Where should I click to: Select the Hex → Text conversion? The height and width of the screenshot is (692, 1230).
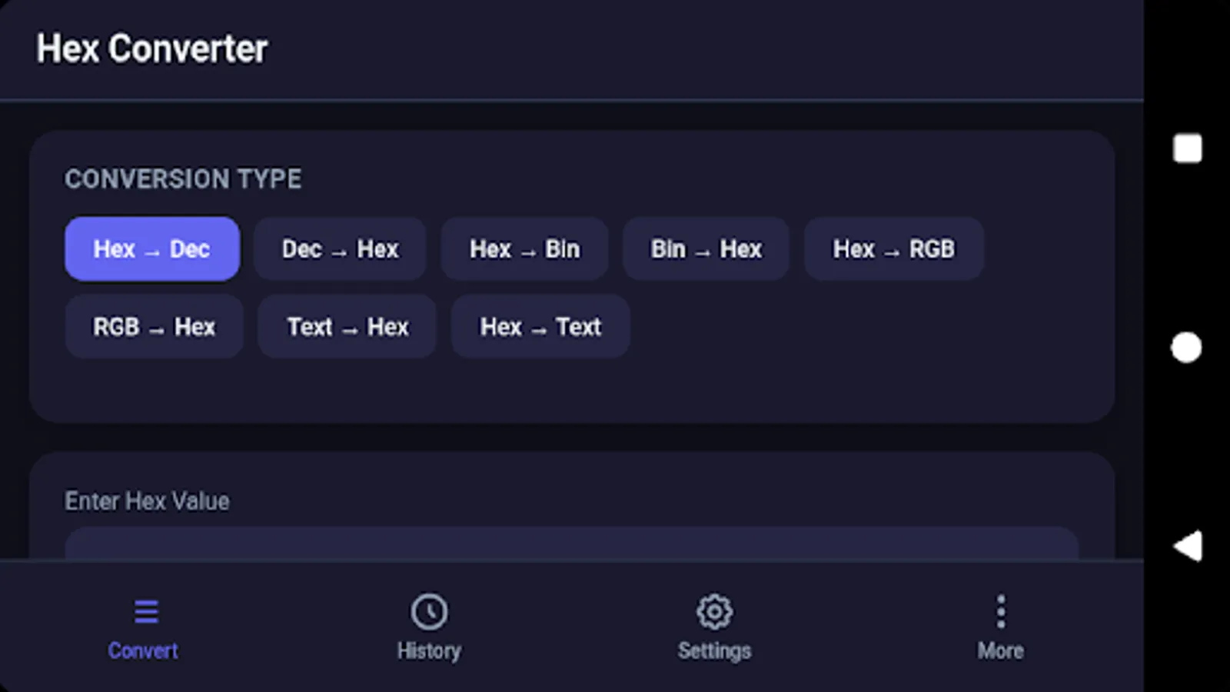pos(540,326)
